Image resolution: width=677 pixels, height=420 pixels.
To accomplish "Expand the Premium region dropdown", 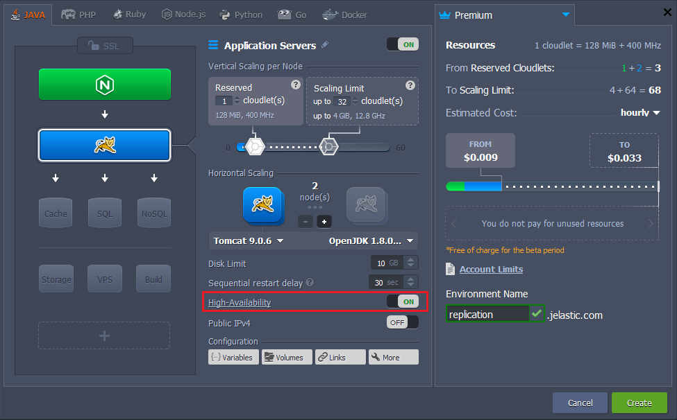I will click(x=566, y=15).
